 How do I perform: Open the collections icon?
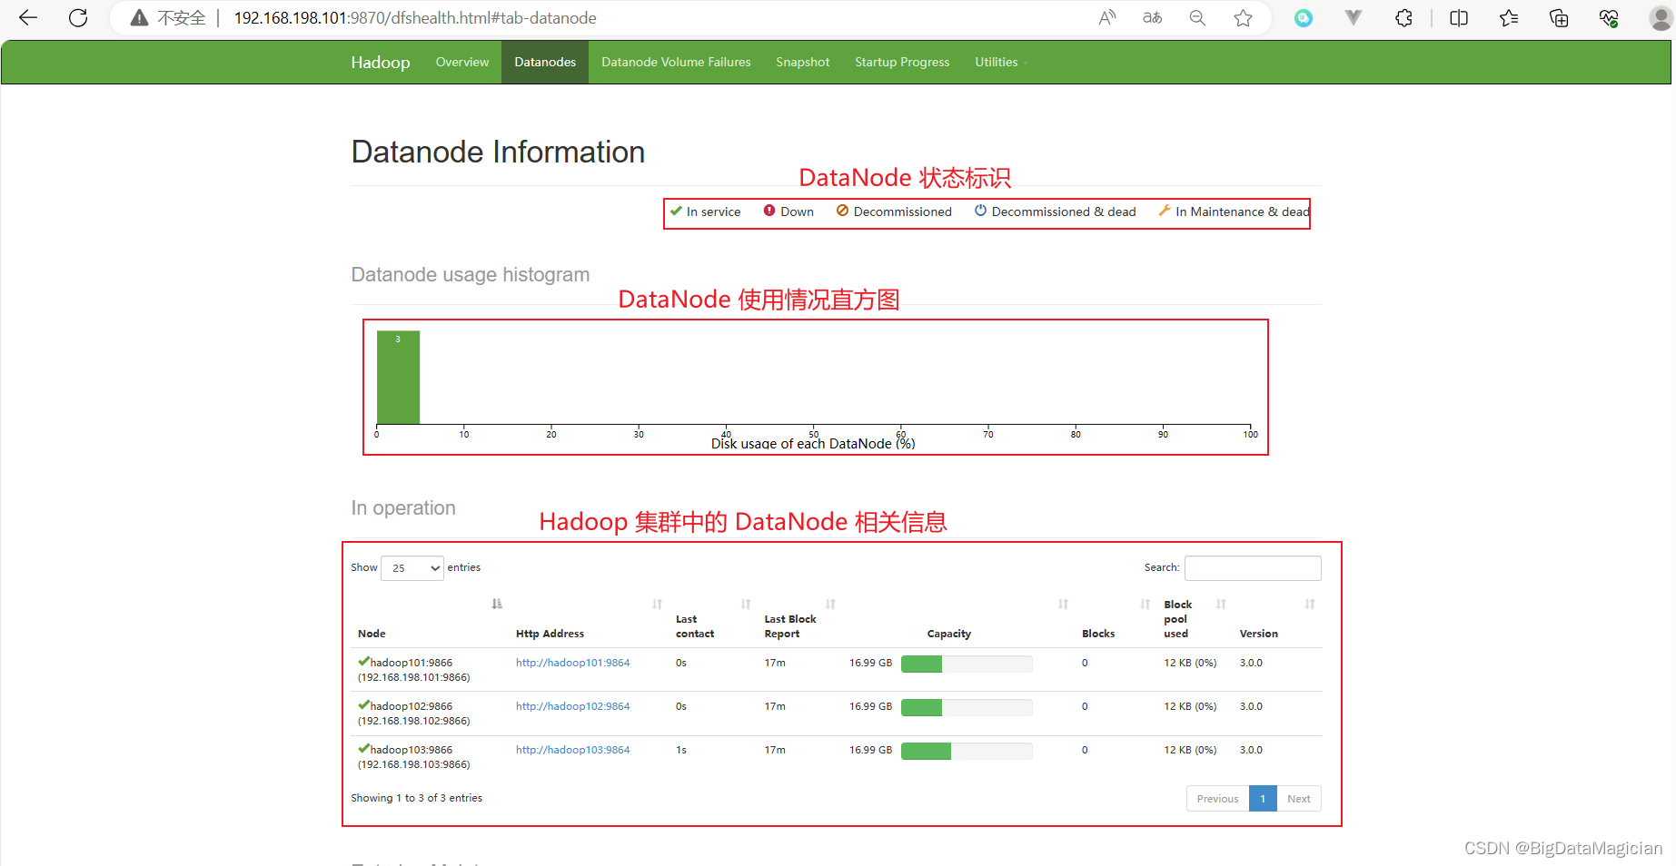(x=1559, y=18)
